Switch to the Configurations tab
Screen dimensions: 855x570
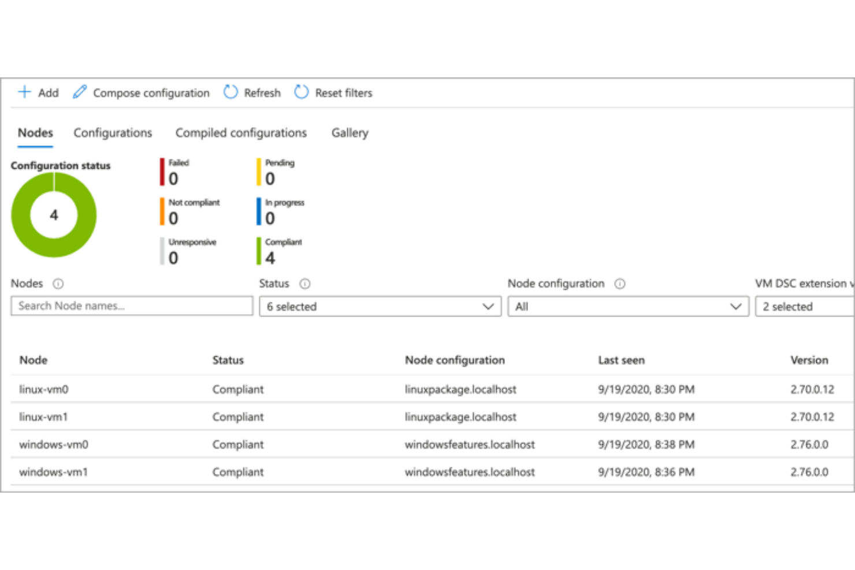(x=113, y=133)
